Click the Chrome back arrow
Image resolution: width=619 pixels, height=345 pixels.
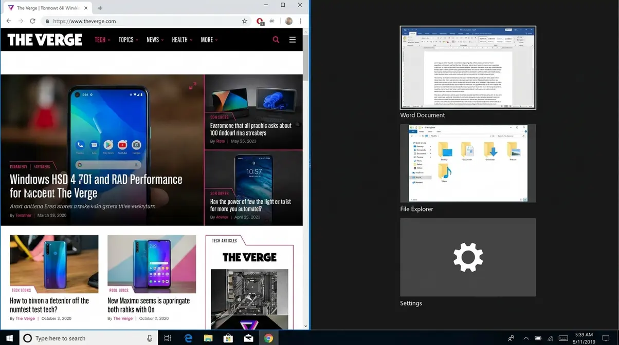[8, 21]
